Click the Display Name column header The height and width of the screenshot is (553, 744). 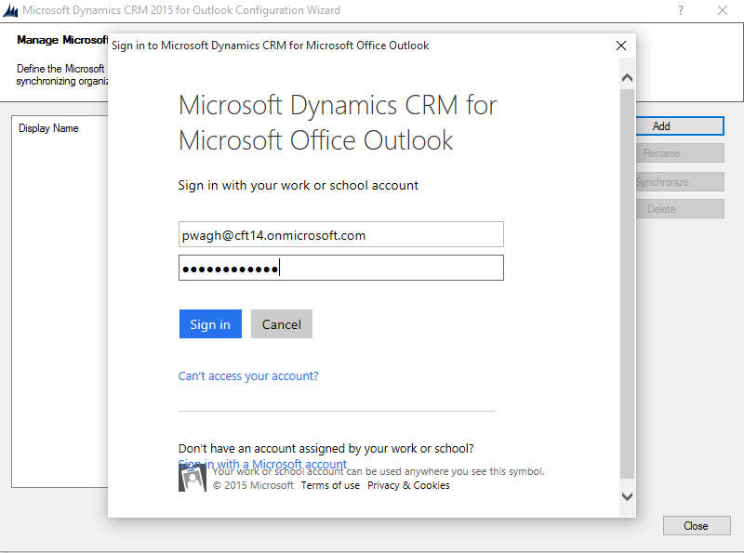tap(48, 128)
